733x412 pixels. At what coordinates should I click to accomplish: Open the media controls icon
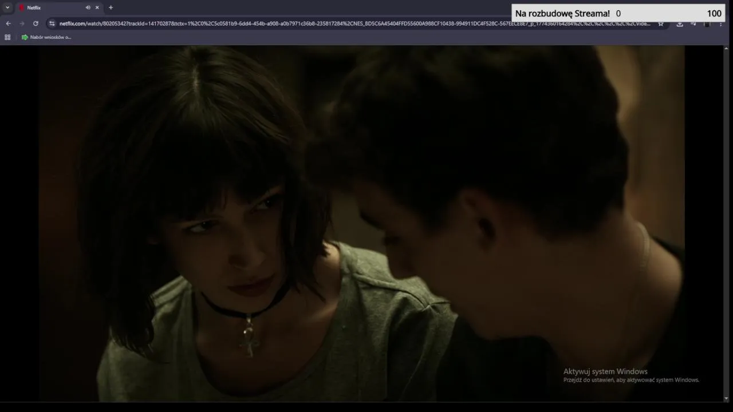pyautogui.click(x=693, y=23)
